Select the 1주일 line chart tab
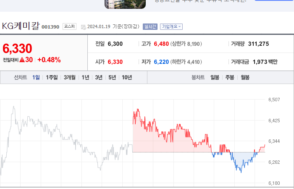The image size is (294, 189). 52,77
